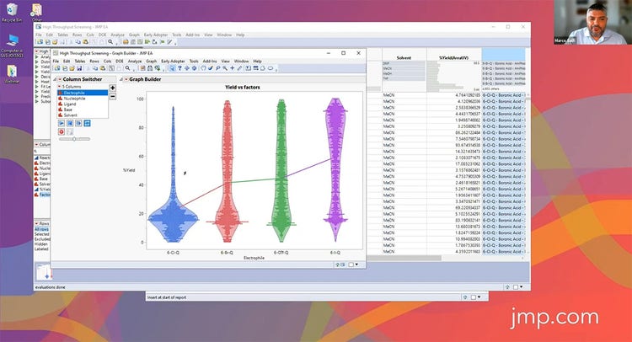Select Base in Column Switcher list

[83, 110]
